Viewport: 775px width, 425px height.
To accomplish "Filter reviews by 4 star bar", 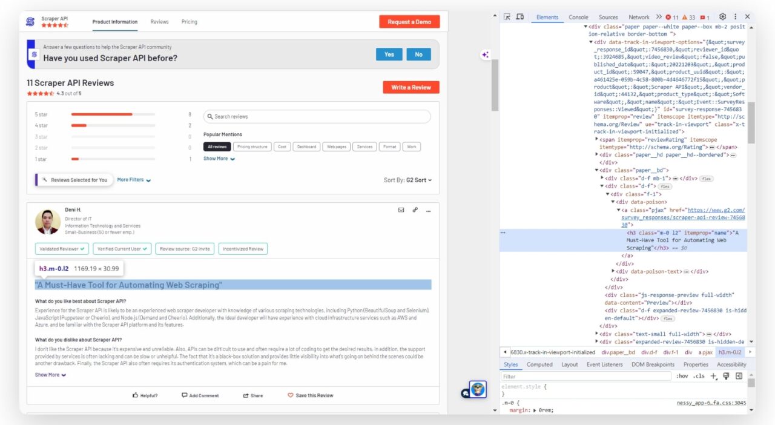I will click(x=113, y=125).
